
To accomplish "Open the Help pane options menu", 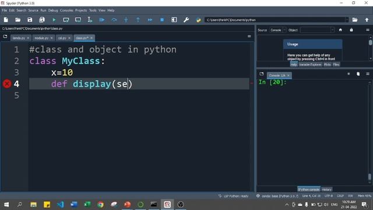I will tap(368, 30).
